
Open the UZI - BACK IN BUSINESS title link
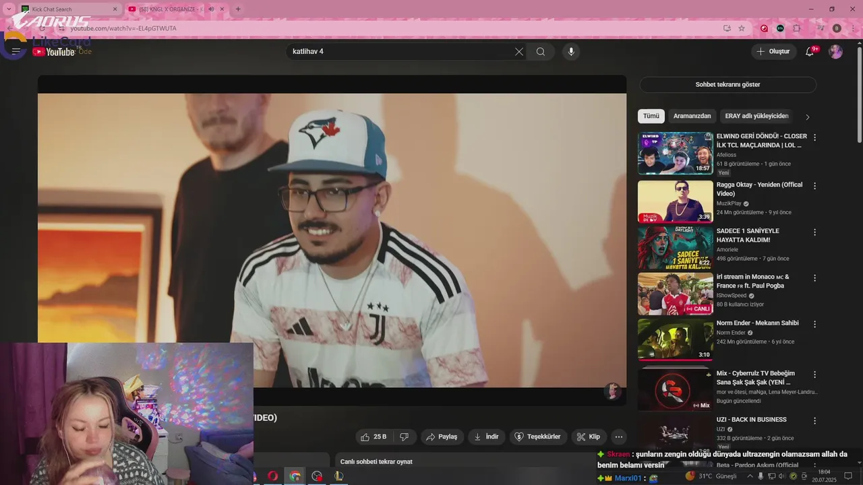pos(752,420)
